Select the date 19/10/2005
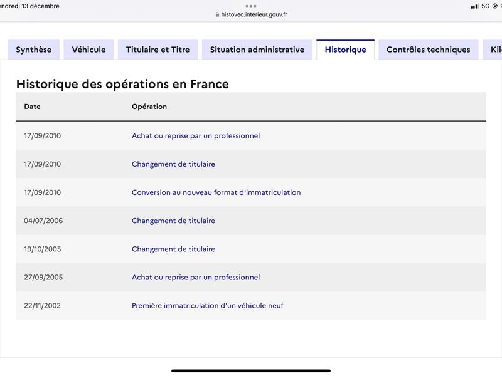This screenshot has height=376, width=502. click(x=42, y=249)
